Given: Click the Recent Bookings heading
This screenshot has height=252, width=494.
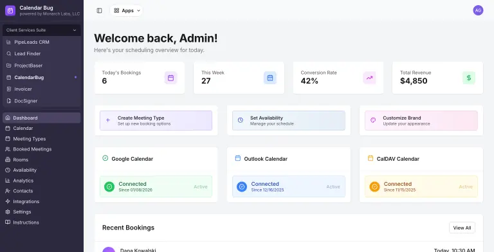Looking at the screenshot, I should tap(128, 228).
